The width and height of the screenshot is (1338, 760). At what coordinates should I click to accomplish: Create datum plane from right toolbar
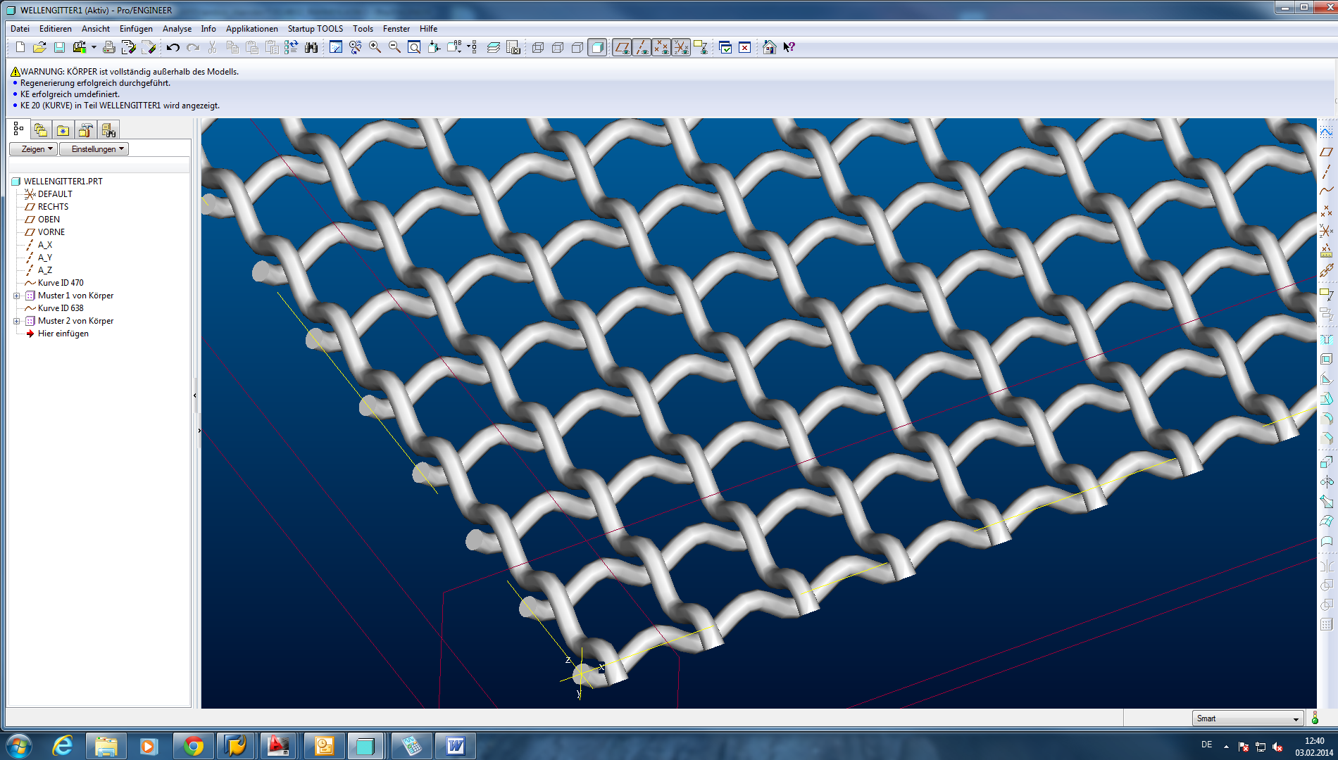(1327, 151)
